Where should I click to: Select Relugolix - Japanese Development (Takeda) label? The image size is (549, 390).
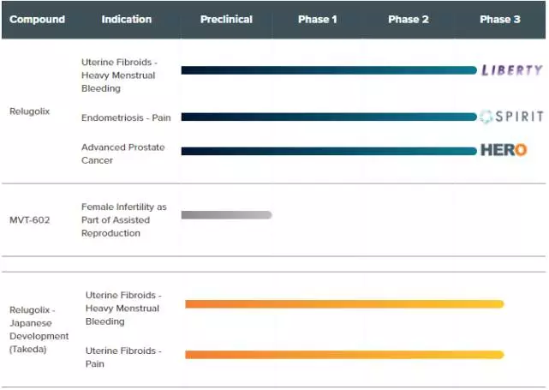pos(39,329)
